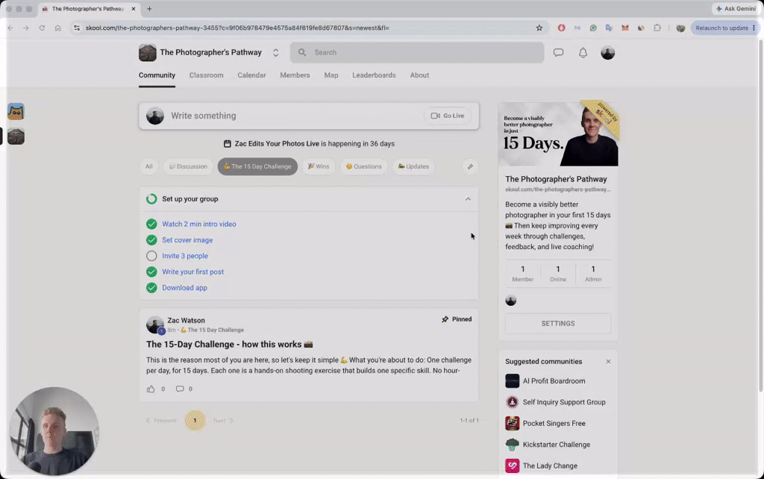This screenshot has width=764, height=479.
Task: Click the green check beside Set cover image
Action: pyautogui.click(x=151, y=239)
